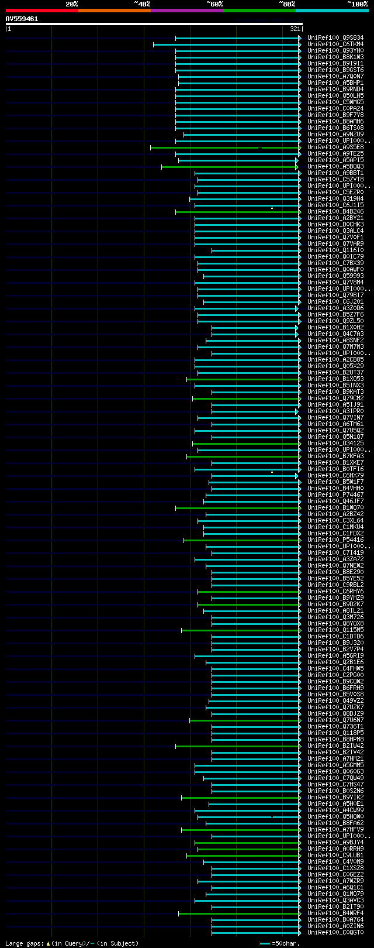The width and height of the screenshot is (374, 948).
Task: Select the UniRef100_A3IPR0 label
Action: click(x=335, y=411)
